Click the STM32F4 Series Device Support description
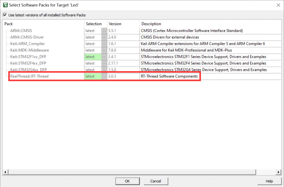284x187 pixels. tap(203, 63)
